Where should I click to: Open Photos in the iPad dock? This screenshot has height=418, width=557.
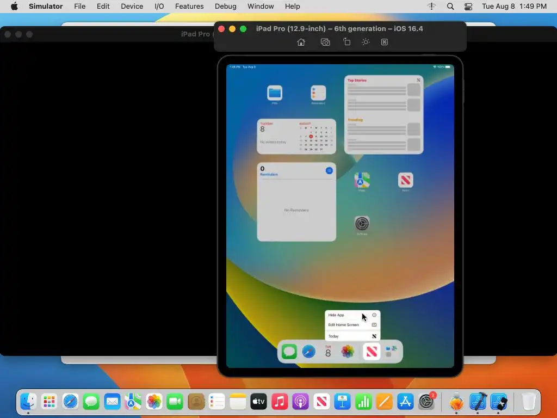(x=348, y=352)
